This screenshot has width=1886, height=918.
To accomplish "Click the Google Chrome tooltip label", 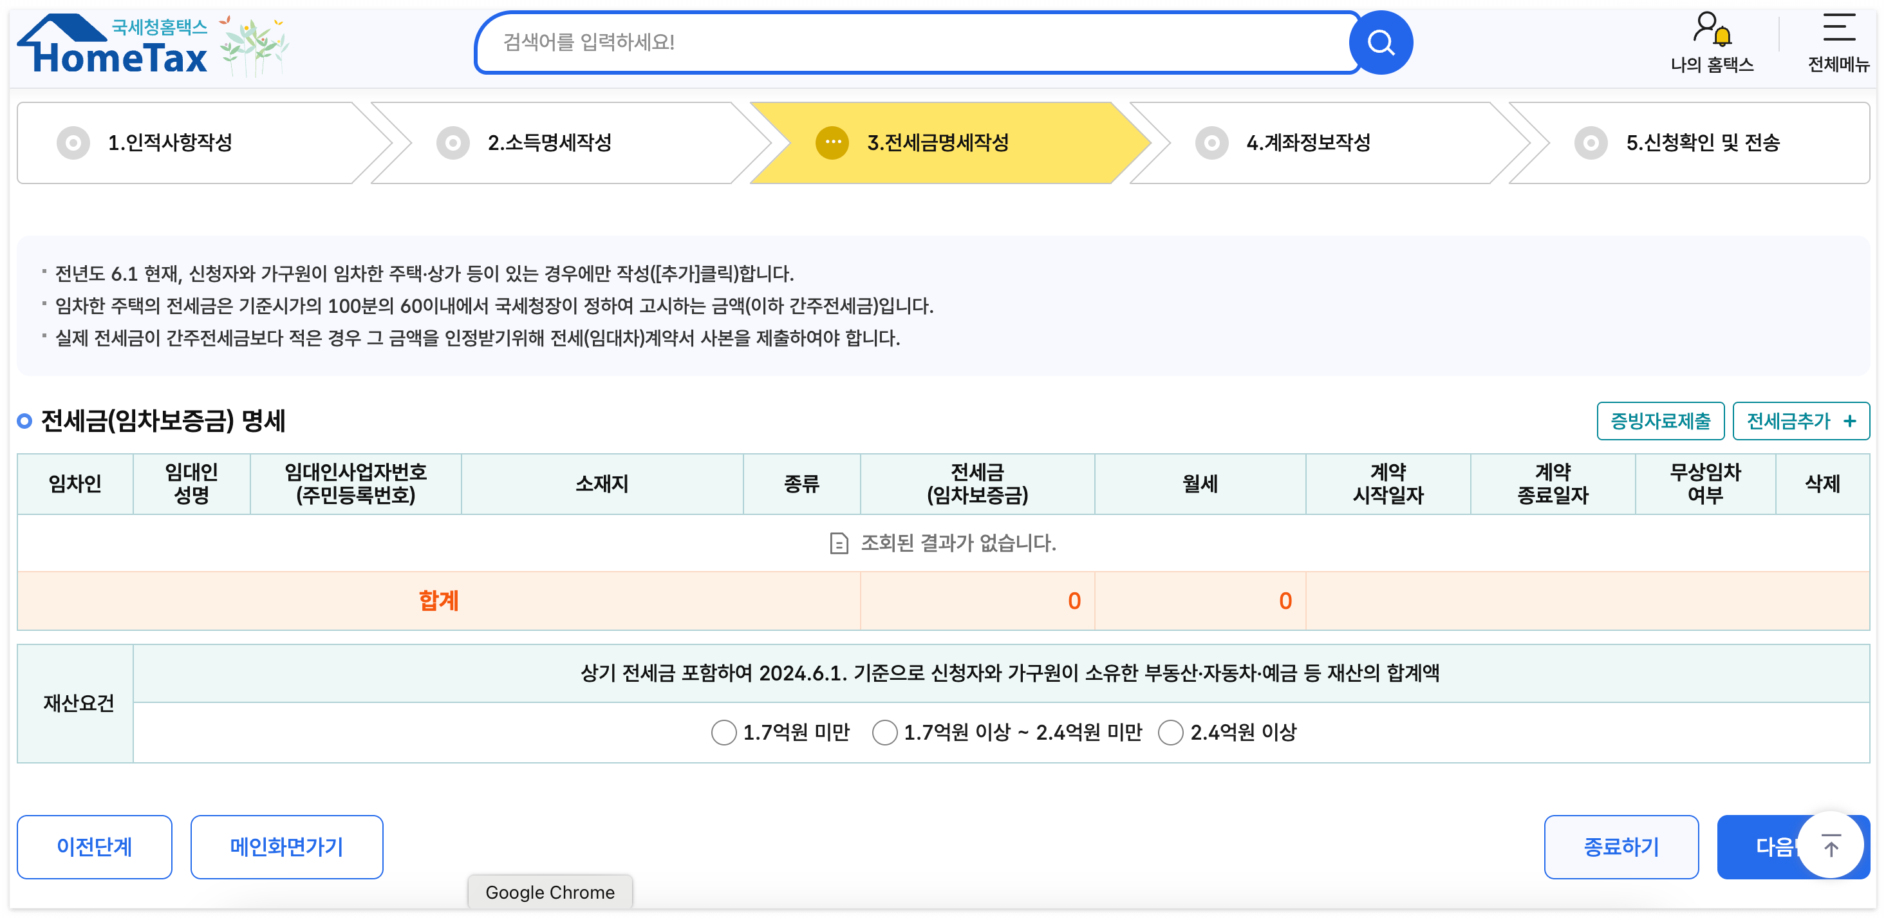I will 550,892.
